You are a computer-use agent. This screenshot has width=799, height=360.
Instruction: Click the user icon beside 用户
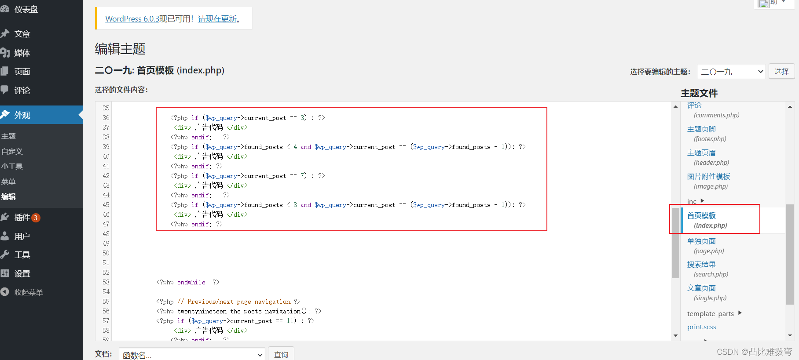click(5, 236)
